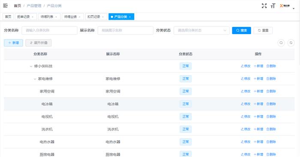Close the 师傅列表 tab
This screenshot has width=300, height=157.
(x=56, y=17)
